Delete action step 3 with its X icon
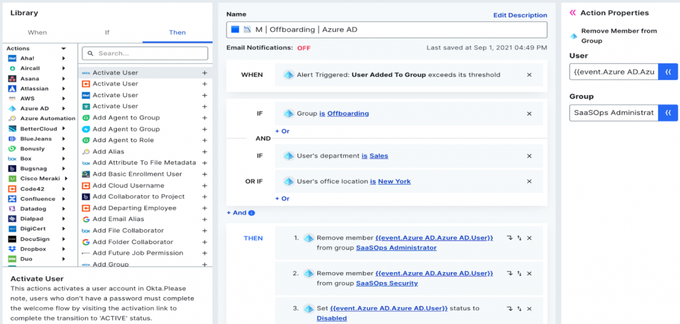The width and height of the screenshot is (680, 324). pos(529,309)
